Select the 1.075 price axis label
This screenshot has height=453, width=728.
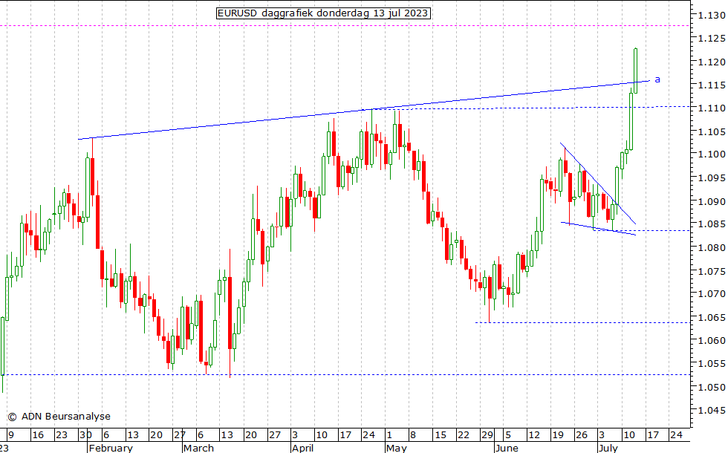pyautogui.click(x=712, y=271)
